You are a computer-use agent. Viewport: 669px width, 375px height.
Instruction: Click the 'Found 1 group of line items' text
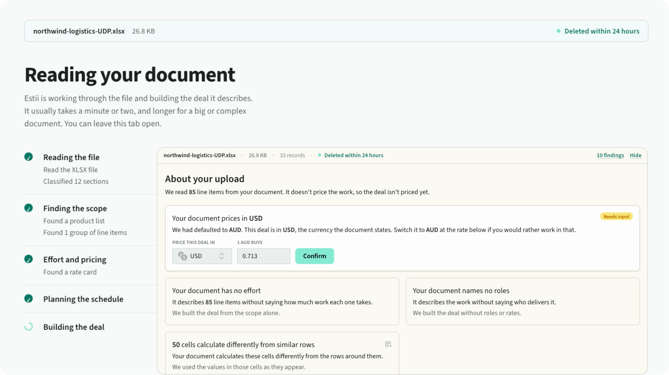[85, 232]
